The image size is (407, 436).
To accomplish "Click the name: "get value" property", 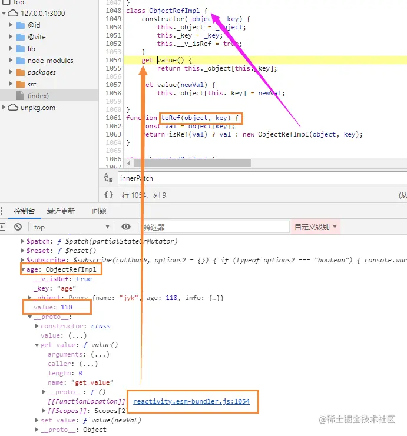I will (x=81, y=382).
